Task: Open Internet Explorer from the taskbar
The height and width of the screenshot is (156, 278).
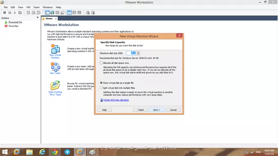Action: coord(42,152)
